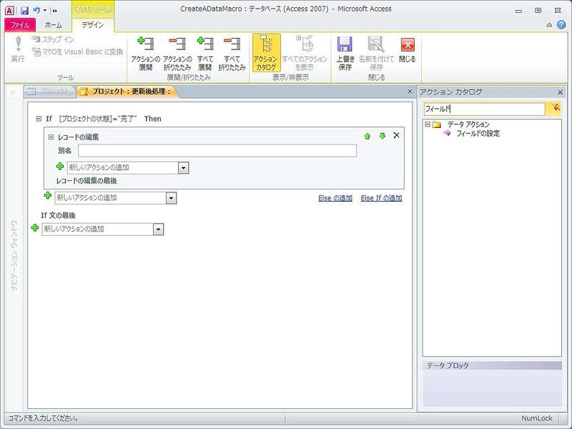
Task: Click the 別名 alias input field
Action: click(217, 151)
